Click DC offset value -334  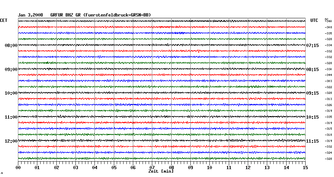click(329, 45)
